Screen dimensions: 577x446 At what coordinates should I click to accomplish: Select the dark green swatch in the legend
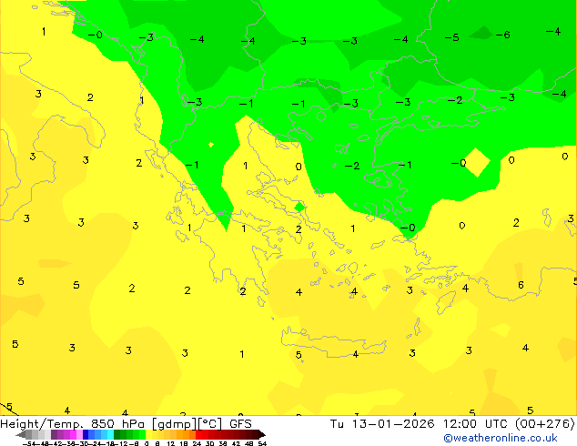pyautogui.click(x=116, y=434)
